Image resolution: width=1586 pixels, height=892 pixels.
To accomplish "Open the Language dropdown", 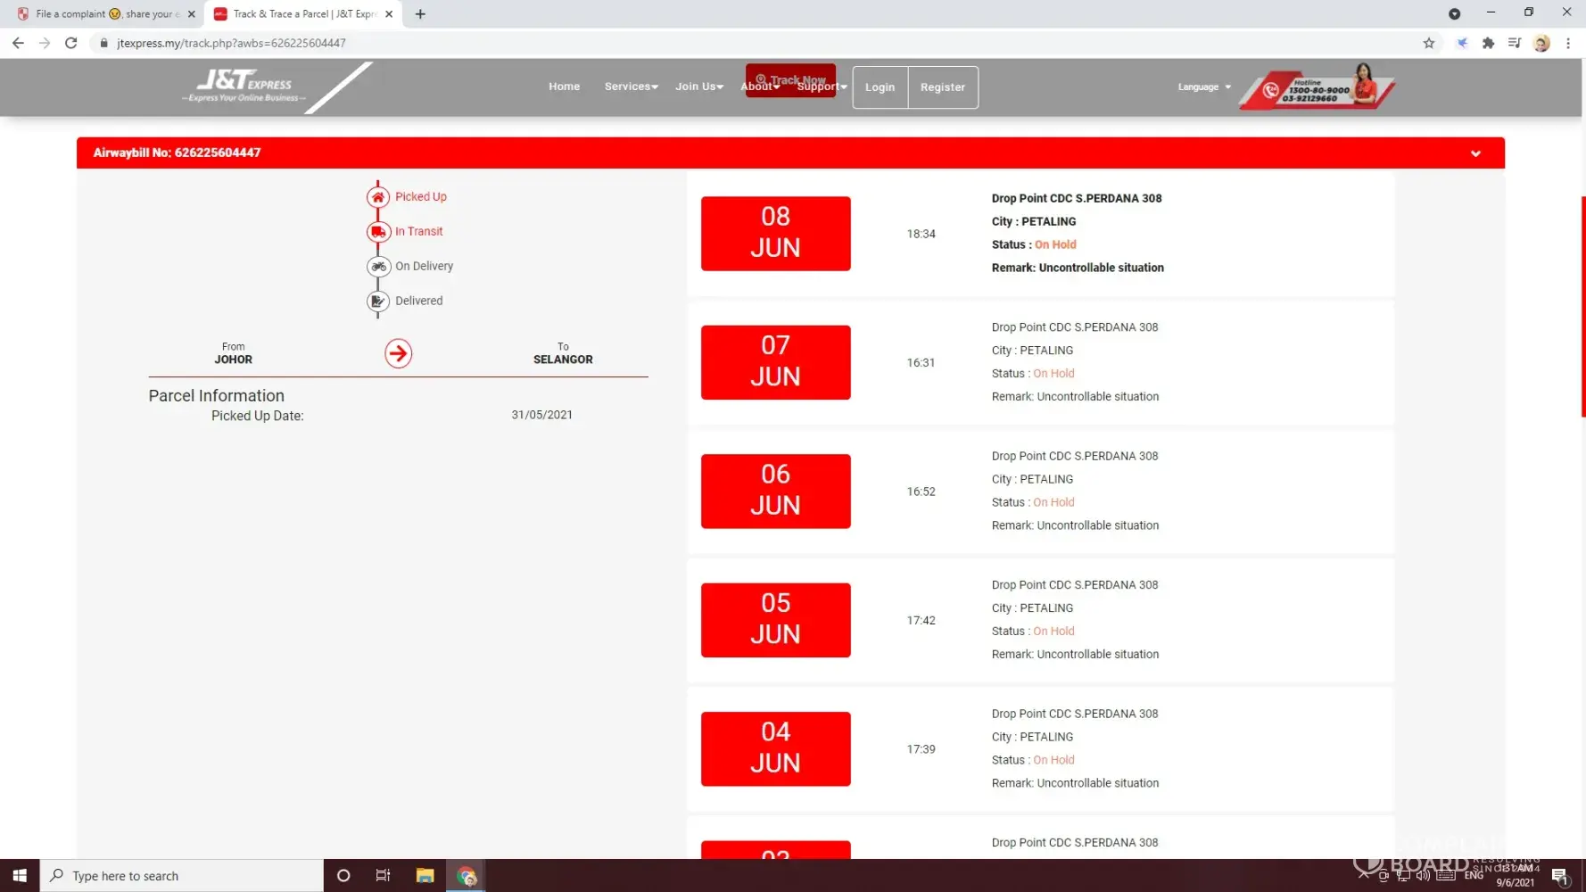I will coord(1203,87).
